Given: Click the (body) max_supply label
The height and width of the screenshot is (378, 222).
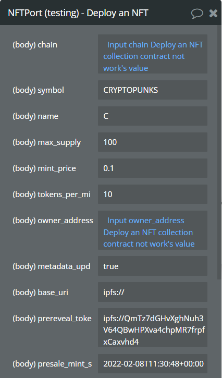Looking at the screenshot, I should [47, 142].
